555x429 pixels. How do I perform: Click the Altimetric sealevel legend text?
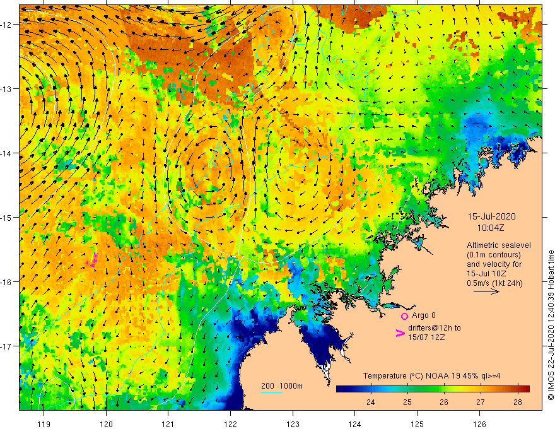click(x=499, y=245)
